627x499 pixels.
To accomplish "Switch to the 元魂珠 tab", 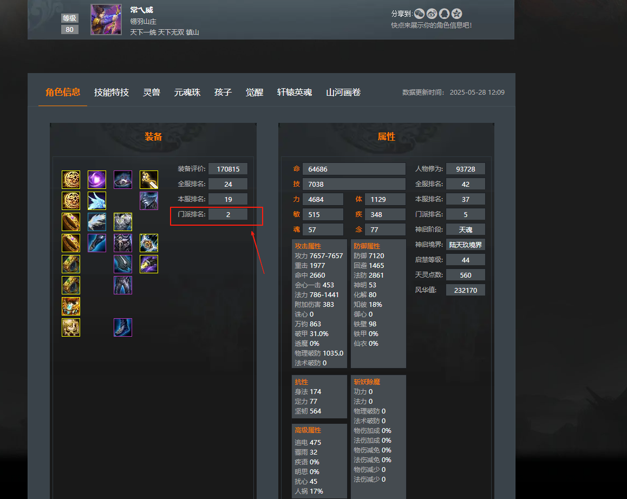I will pos(187,93).
